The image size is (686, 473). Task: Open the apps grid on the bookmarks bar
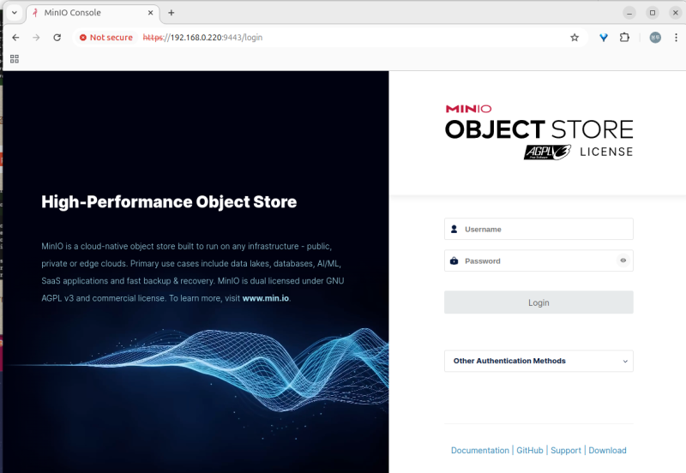15,58
